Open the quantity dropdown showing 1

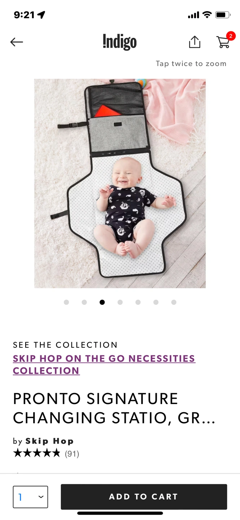[x=30, y=497]
